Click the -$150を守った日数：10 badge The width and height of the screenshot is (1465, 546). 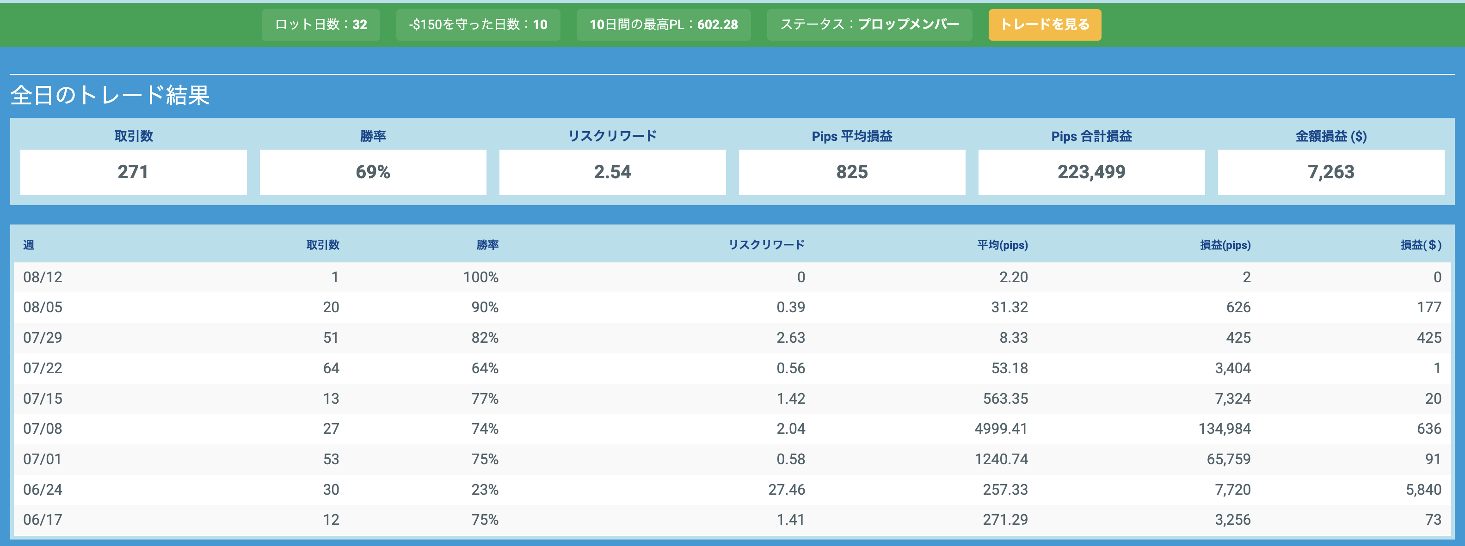(x=478, y=24)
